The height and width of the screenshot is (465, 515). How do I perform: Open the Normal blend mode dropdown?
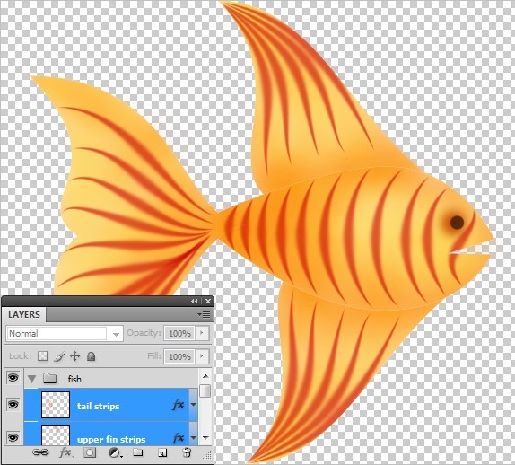[x=65, y=334]
